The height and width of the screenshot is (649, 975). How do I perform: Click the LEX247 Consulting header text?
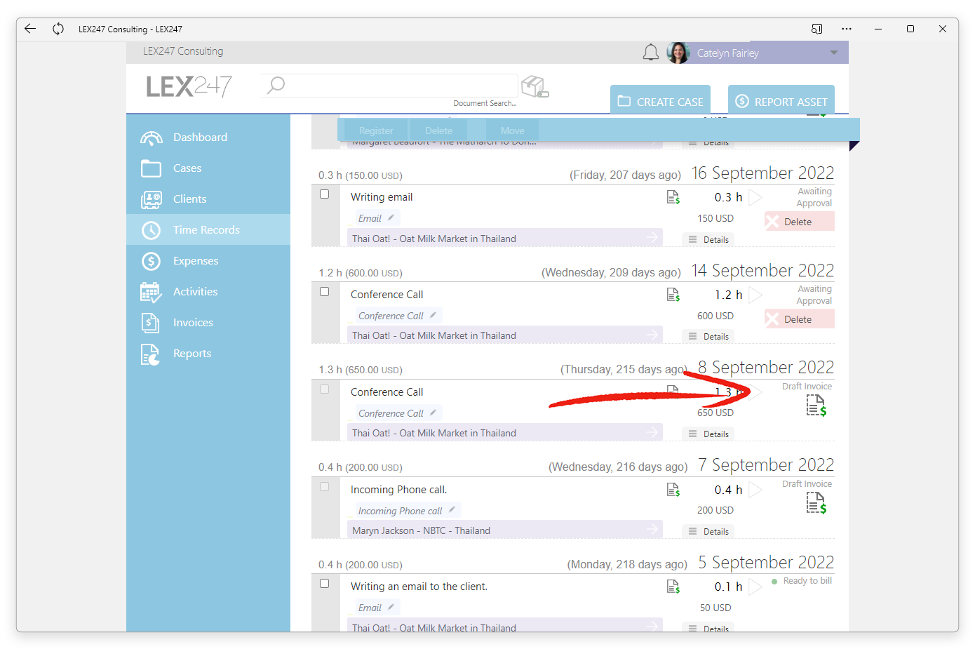coord(183,51)
